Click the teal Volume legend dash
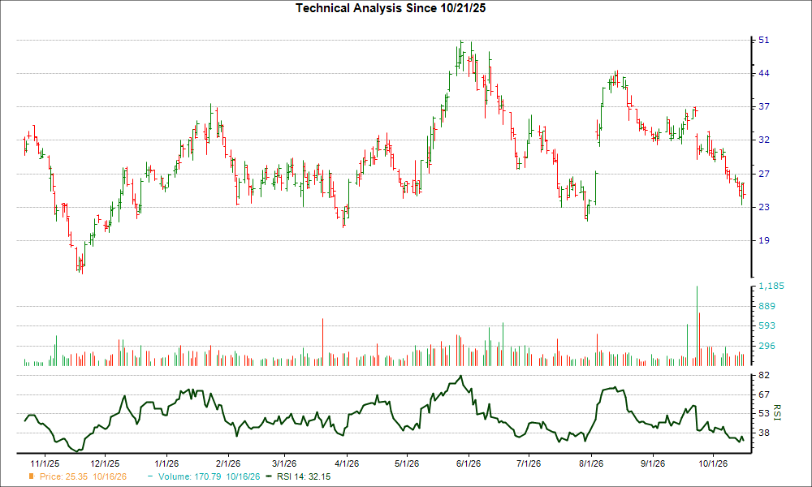 (x=150, y=476)
